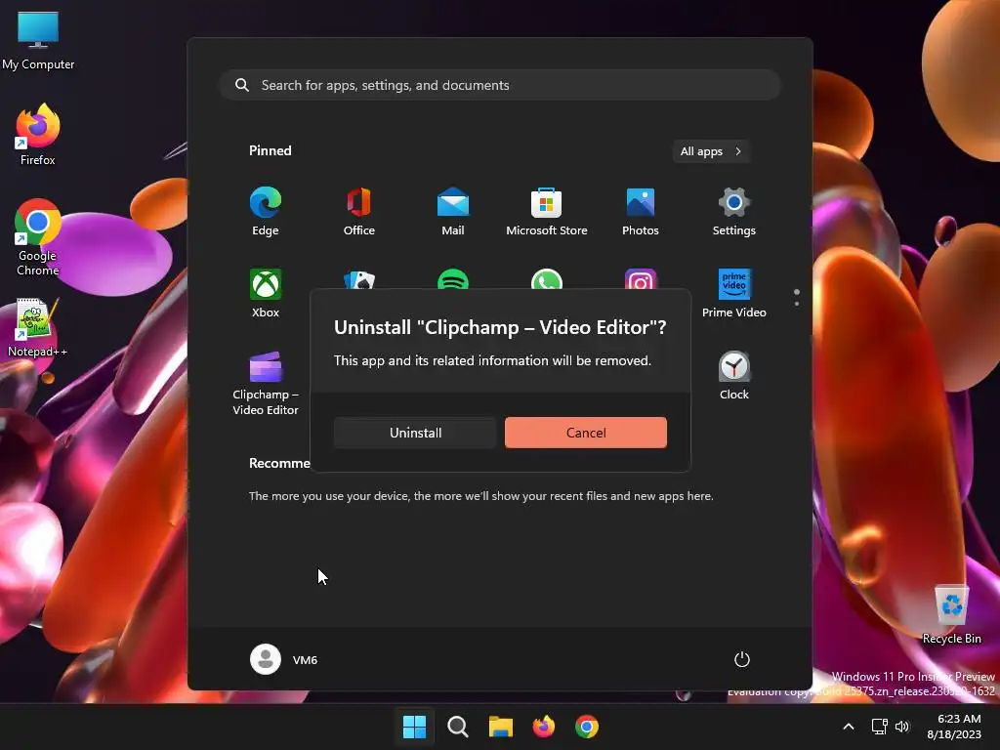The height and width of the screenshot is (750, 1000).
Task: Cancel the Clipchamp uninstall dialog
Action: coord(586,433)
